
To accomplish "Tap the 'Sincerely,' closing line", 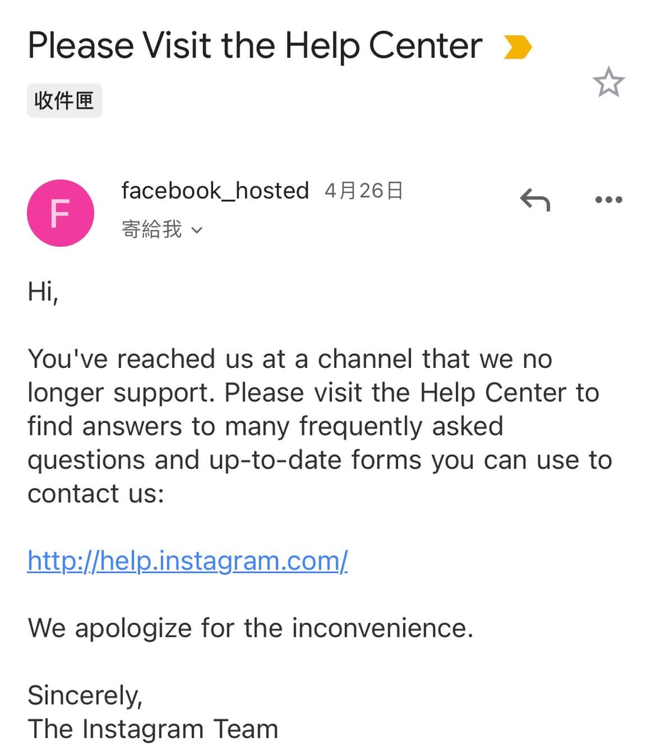I will [x=85, y=696].
